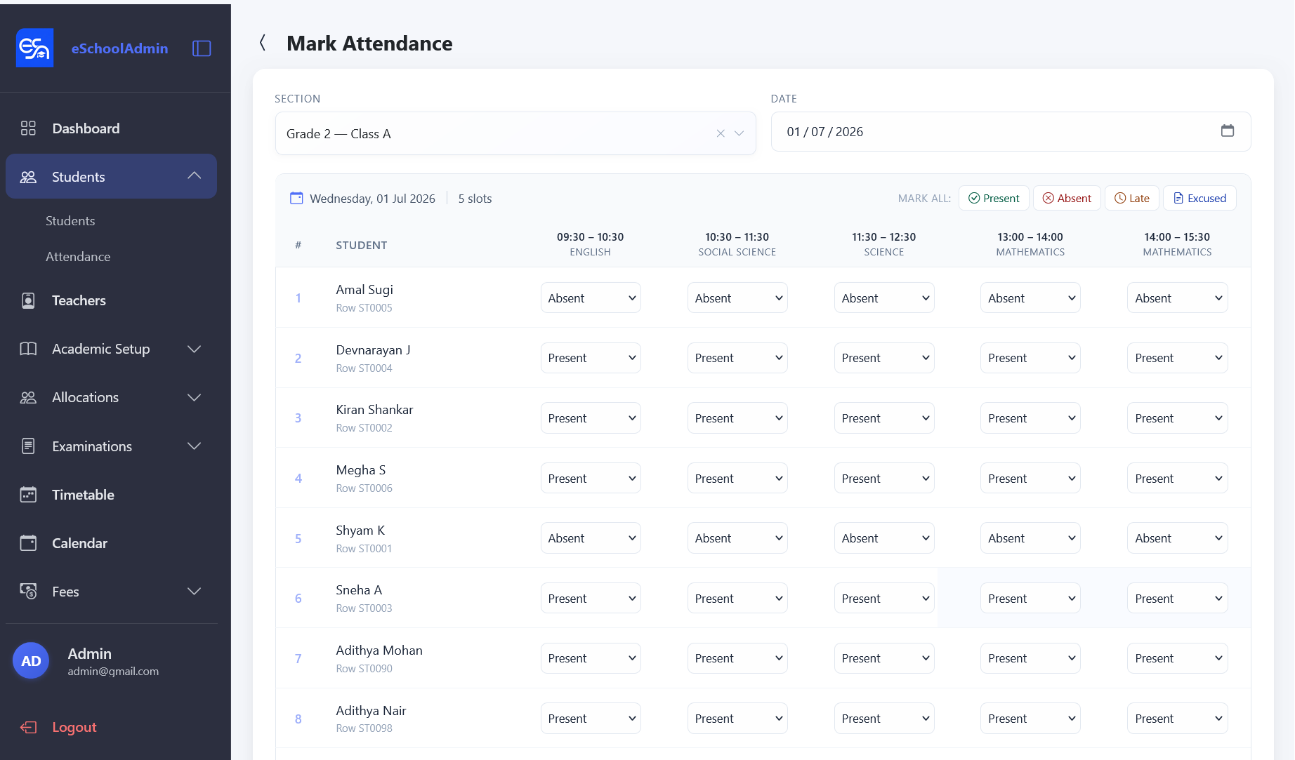
Task: Click the Logout arrow icon
Action: click(x=28, y=727)
